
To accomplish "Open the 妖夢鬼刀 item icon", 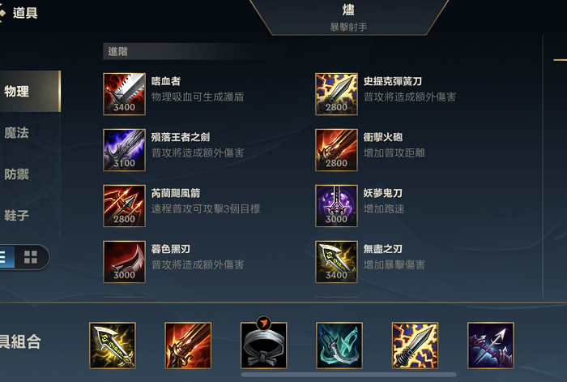I will [x=336, y=206].
